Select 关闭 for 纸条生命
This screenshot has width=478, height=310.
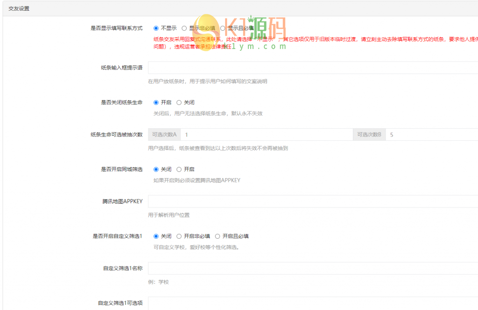tap(180, 102)
